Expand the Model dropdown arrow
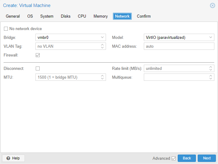This screenshot has width=218, height=164. point(211,37)
